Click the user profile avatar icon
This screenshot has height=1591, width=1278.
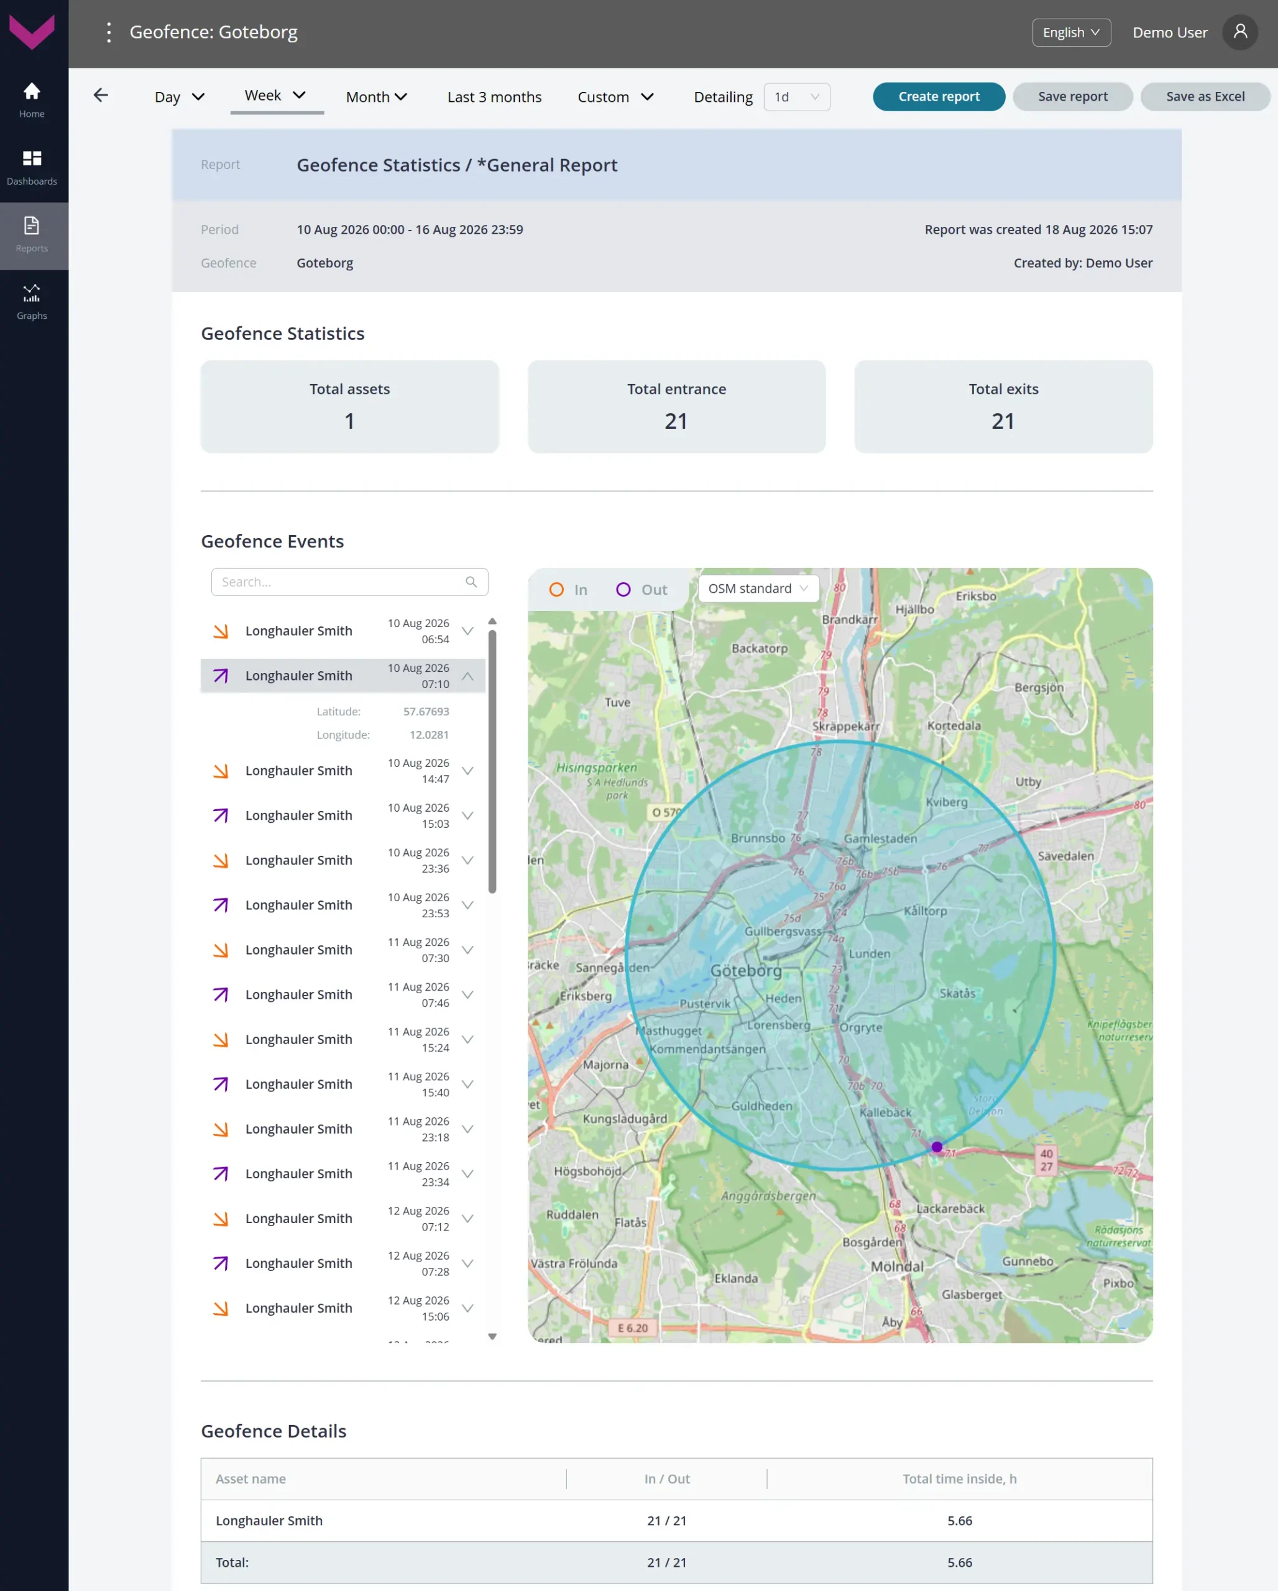[1239, 32]
